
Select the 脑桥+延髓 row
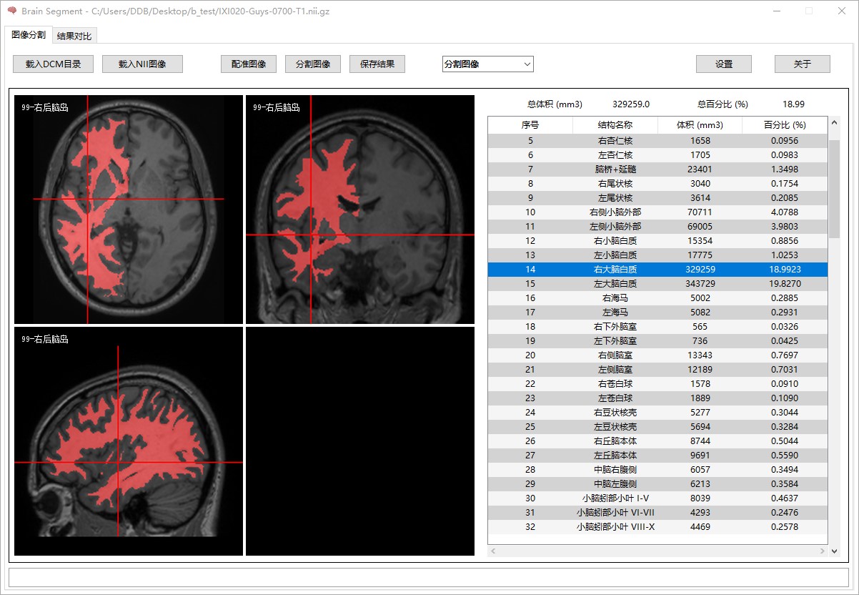(x=657, y=169)
